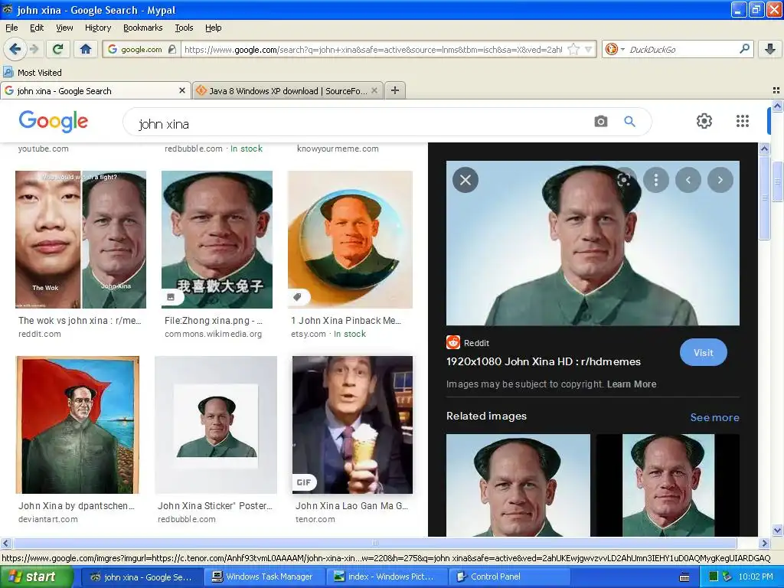Open the History menu
The width and height of the screenshot is (784, 588).
(98, 28)
